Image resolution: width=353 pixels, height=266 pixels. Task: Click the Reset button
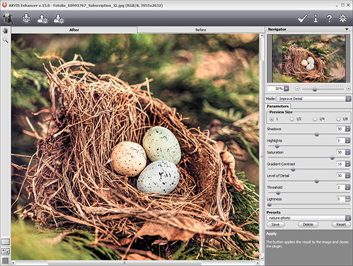(341, 224)
